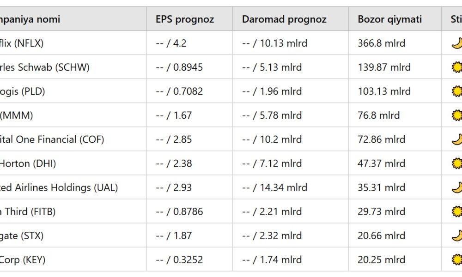
Task: Click the sun icon in the Fifth Third (FITB) row
Action: coord(456,211)
